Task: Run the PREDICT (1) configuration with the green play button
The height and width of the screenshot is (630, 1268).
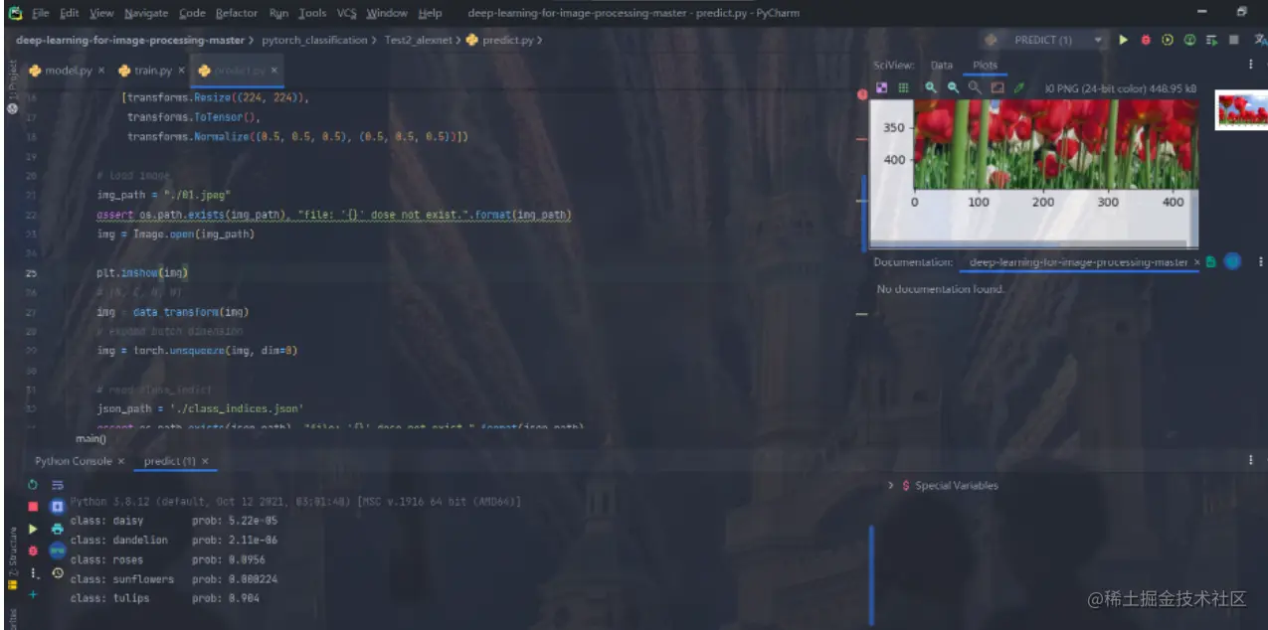Action: (1124, 40)
